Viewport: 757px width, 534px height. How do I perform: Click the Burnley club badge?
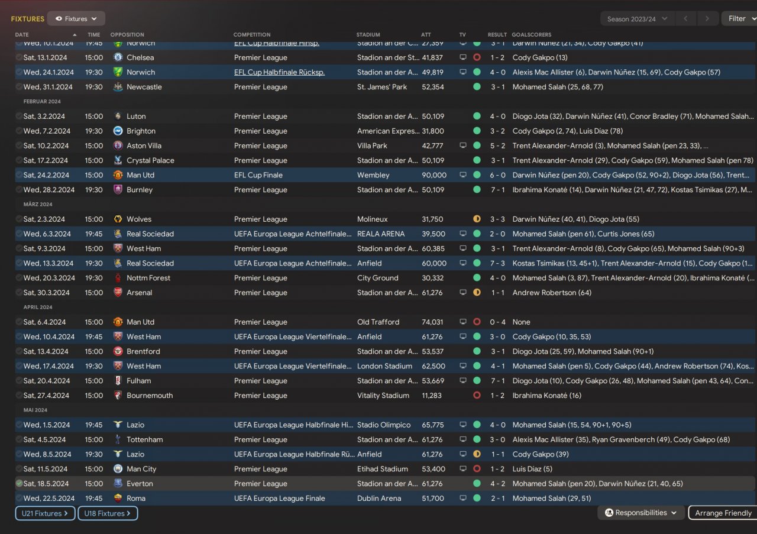[118, 190]
